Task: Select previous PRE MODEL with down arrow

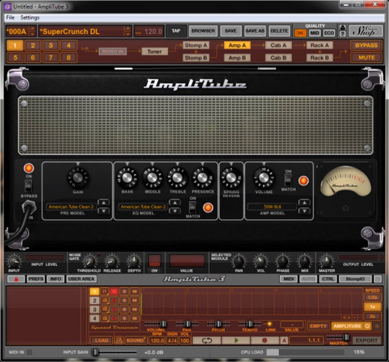Action: (104, 211)
